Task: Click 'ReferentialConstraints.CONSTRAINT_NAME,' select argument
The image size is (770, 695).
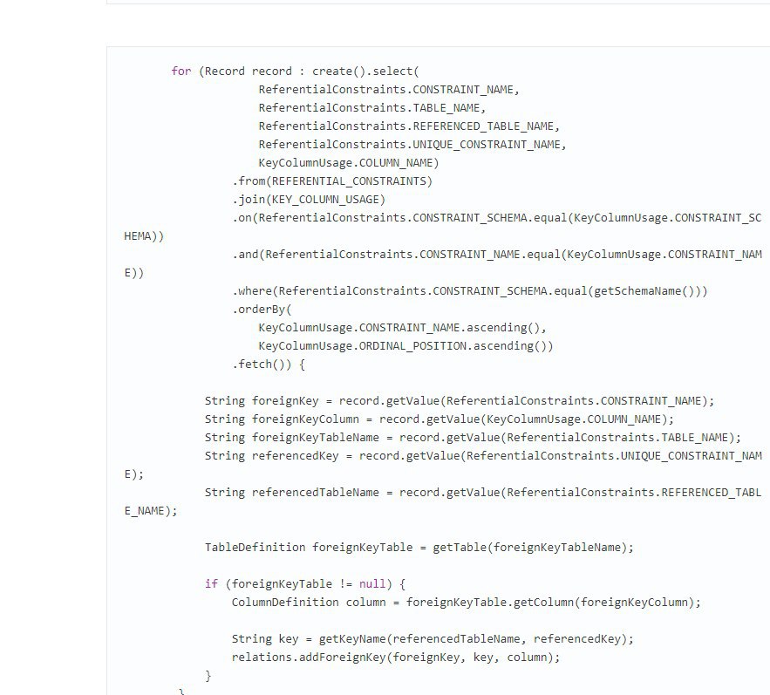Action: tap(389, 90)
